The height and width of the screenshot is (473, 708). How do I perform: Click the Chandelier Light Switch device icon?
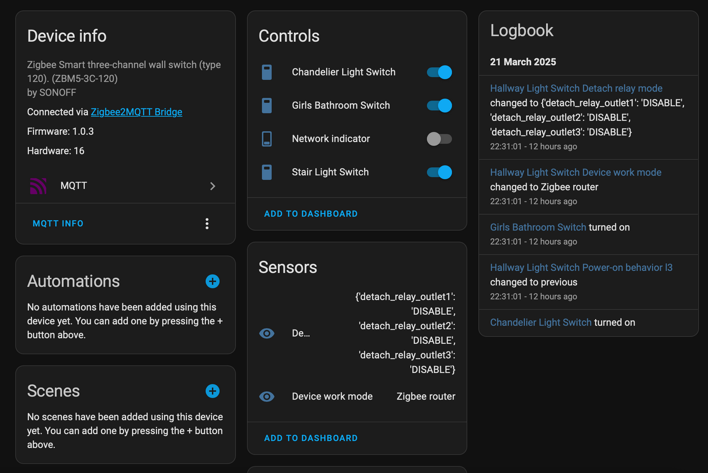[x=267, y=72]
